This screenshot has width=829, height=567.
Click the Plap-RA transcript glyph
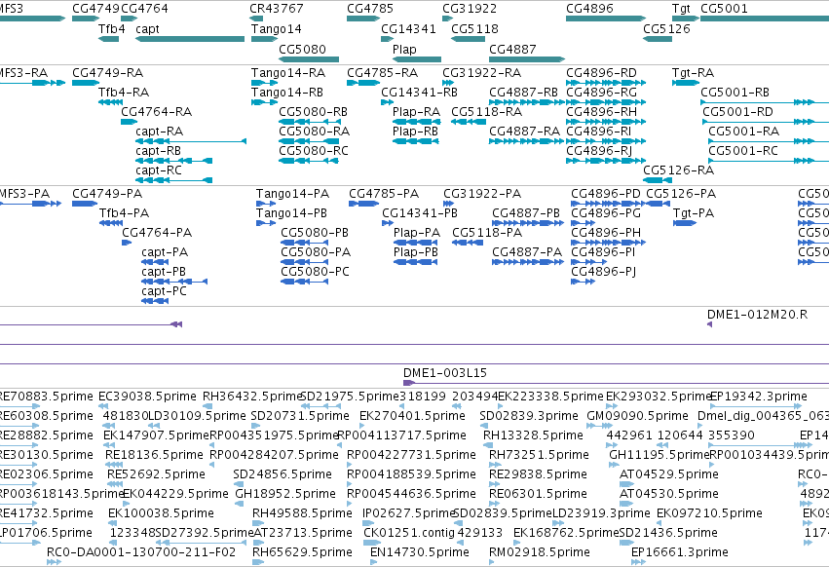click(x=416, y=122)
